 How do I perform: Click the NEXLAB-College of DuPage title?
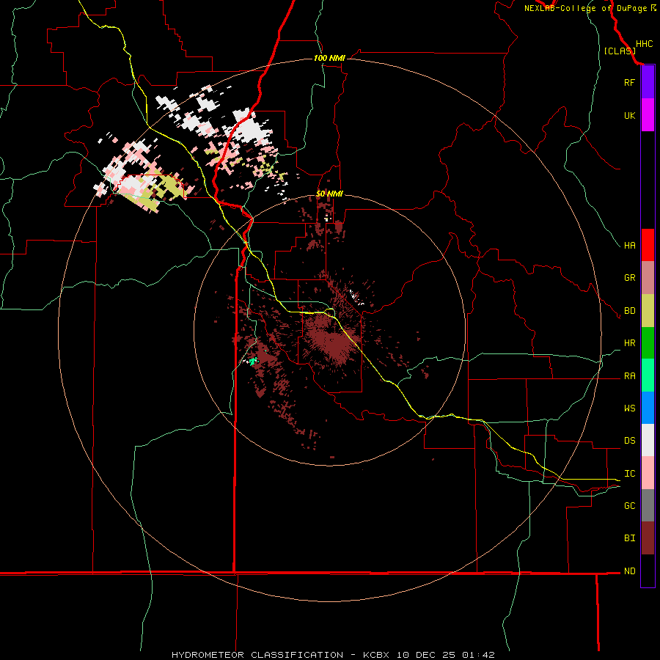tap(586, 8)
